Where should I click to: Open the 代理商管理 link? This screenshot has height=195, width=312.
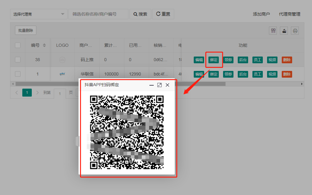point(289,14)
